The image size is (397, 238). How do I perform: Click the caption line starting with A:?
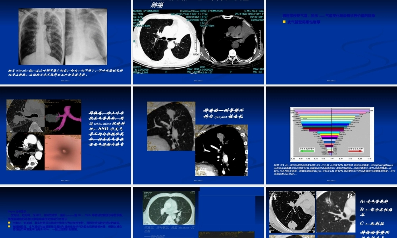pos(374,201)
